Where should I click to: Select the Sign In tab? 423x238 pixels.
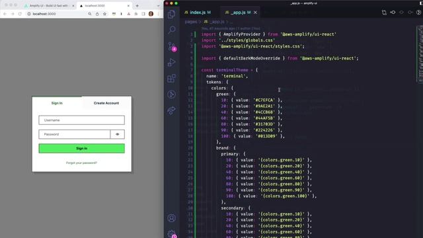pos(57,103)
